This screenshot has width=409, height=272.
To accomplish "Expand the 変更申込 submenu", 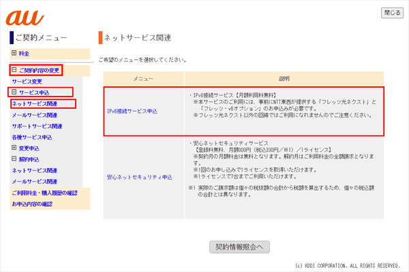I will (x=14, y=148).
